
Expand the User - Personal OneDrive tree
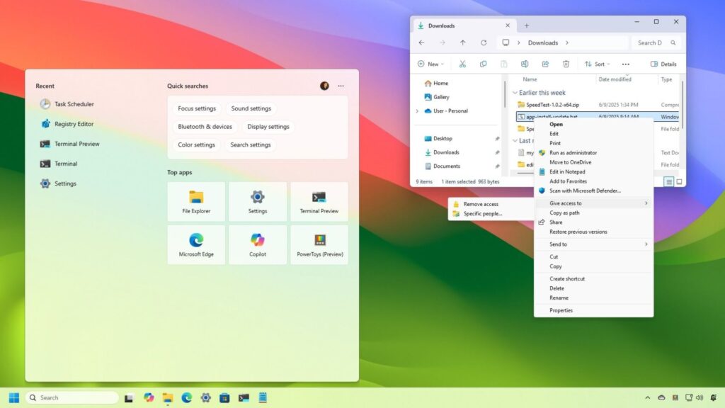pyautogui.click(x=417, y=111)
